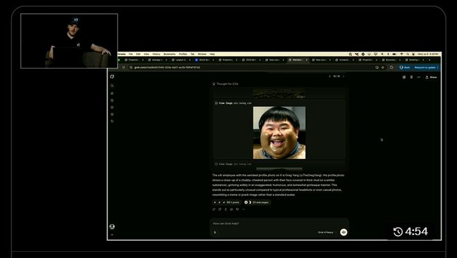
Task: Open the View menu in the menu bar
Action: click(x=146, y=54)
